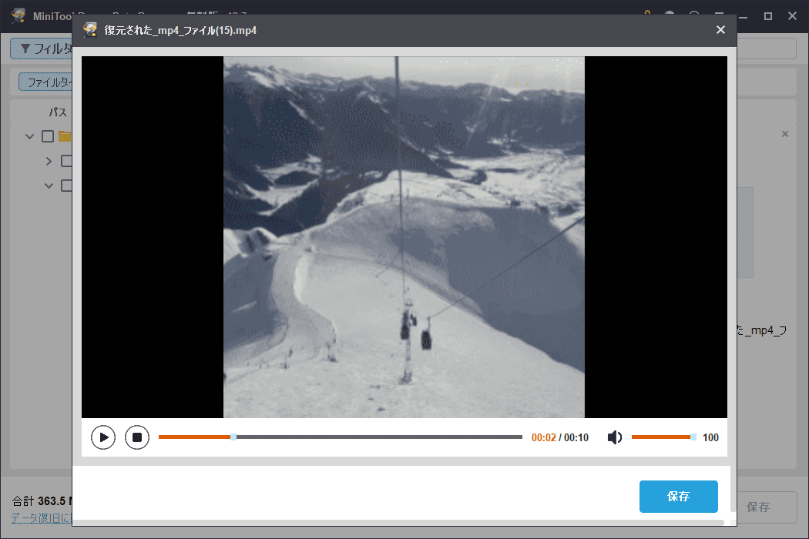Image resolution: width=809 pixels, height=539 pixels.
Task: Close the video preview dialog
Action: 720,29
